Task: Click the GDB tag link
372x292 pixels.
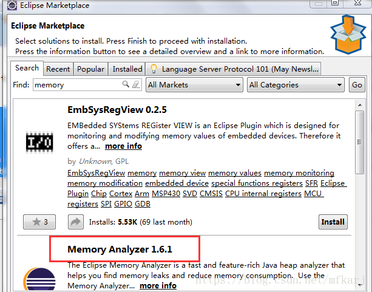Action: pyautogui.click(x=143, y=204)
